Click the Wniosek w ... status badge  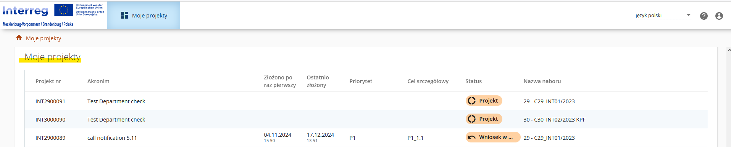tap(493, 137)
